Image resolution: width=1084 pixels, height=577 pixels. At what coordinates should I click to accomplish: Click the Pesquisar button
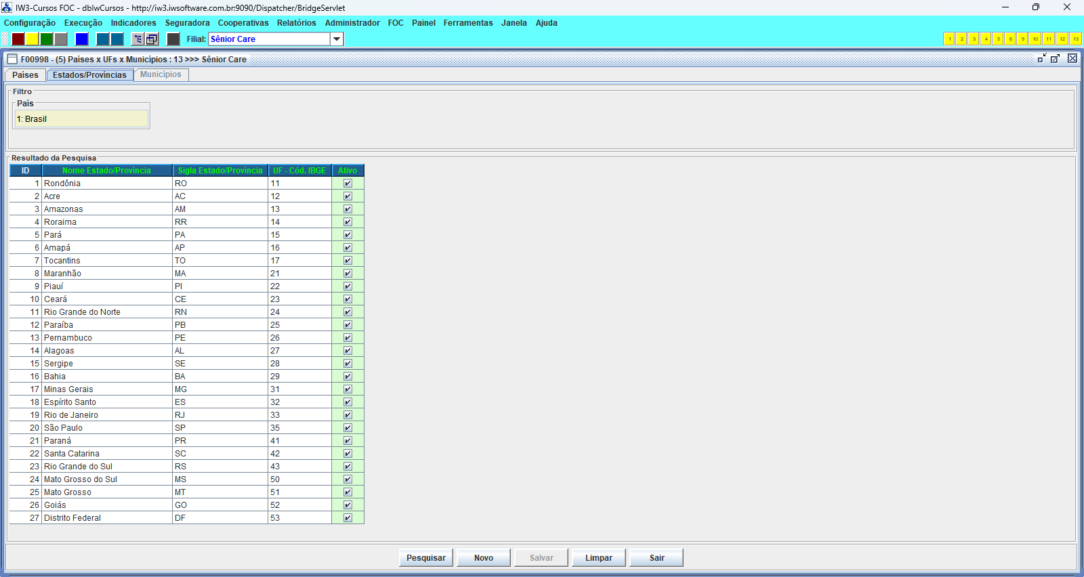click(426, 558)
